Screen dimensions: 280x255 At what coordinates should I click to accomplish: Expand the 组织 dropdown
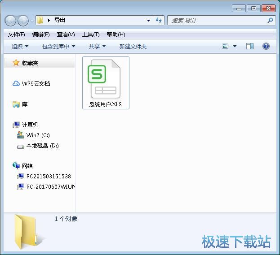tap(20, 47)
